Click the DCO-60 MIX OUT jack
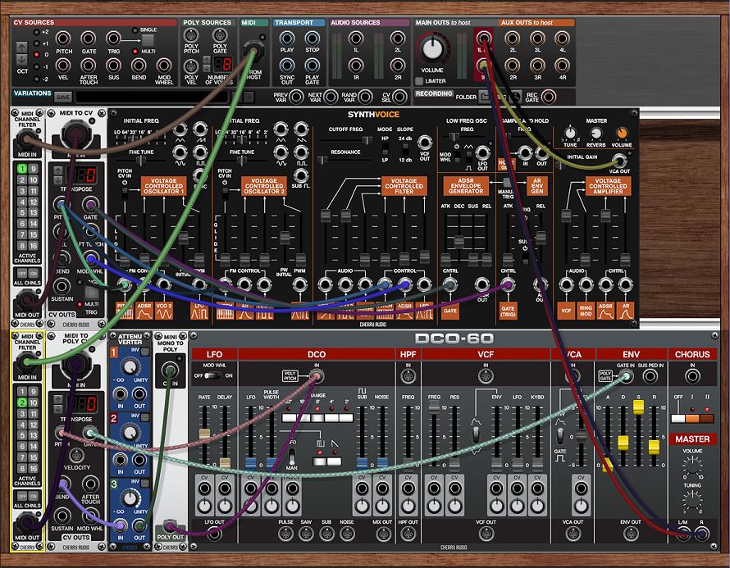The image size is (730, 568). click(383, 534)
